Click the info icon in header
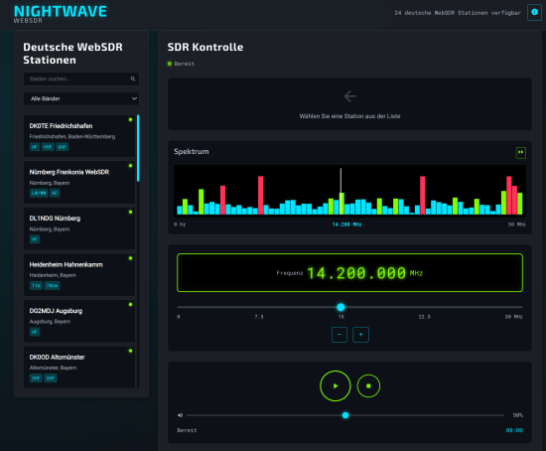Image resolution: width=546 pixels, height=451 pixels. [x=534, y=13]
